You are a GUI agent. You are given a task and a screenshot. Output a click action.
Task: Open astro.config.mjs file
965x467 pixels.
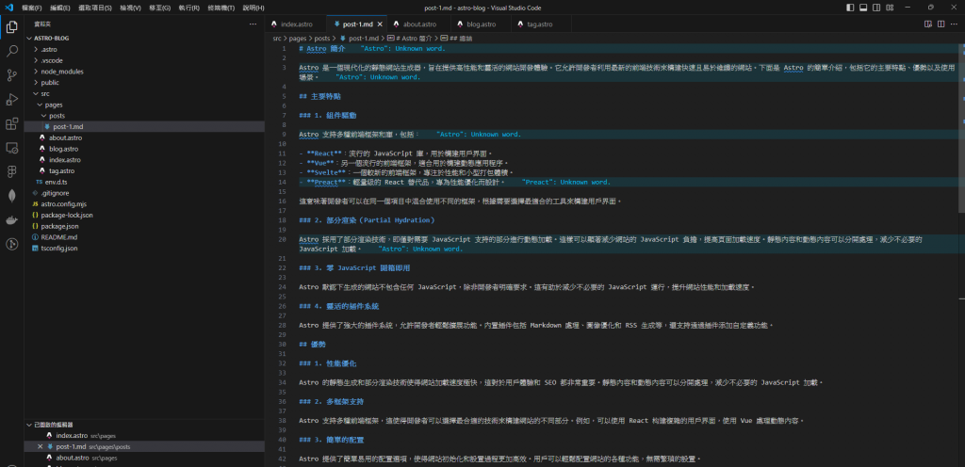tap(144, 204)
